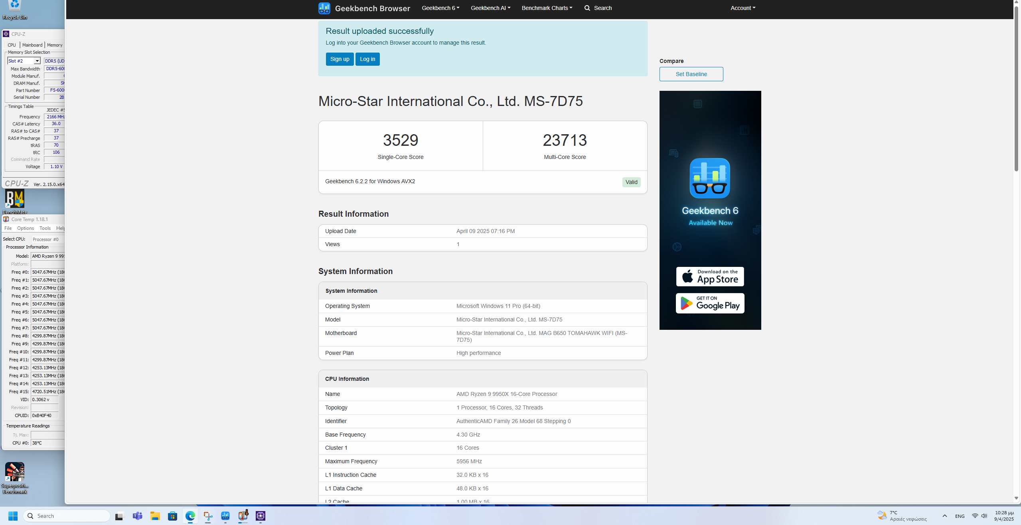This screenshot has height=525, width=1021.
Task: Click the Freq #15 value 4720.51MHz
Action: 48,392
